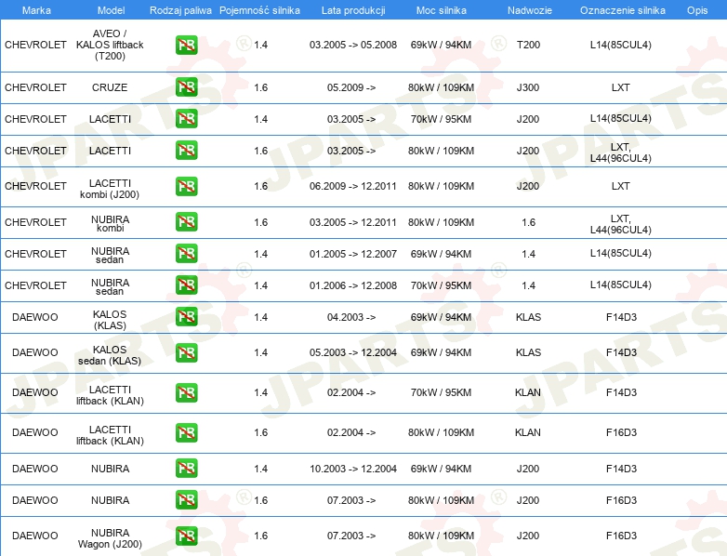Click fuel icon in NUBIRA sedan 01.2006 row
The image size is (727, 556).
pos(186,285)
